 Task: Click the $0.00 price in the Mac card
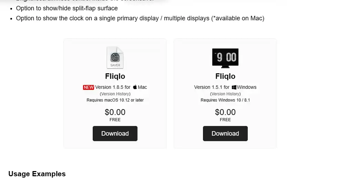[115, 112]
